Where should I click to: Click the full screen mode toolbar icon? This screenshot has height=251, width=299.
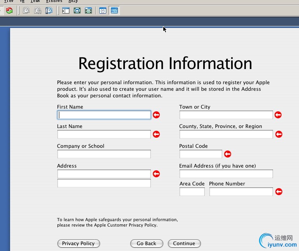pos(77,10)
